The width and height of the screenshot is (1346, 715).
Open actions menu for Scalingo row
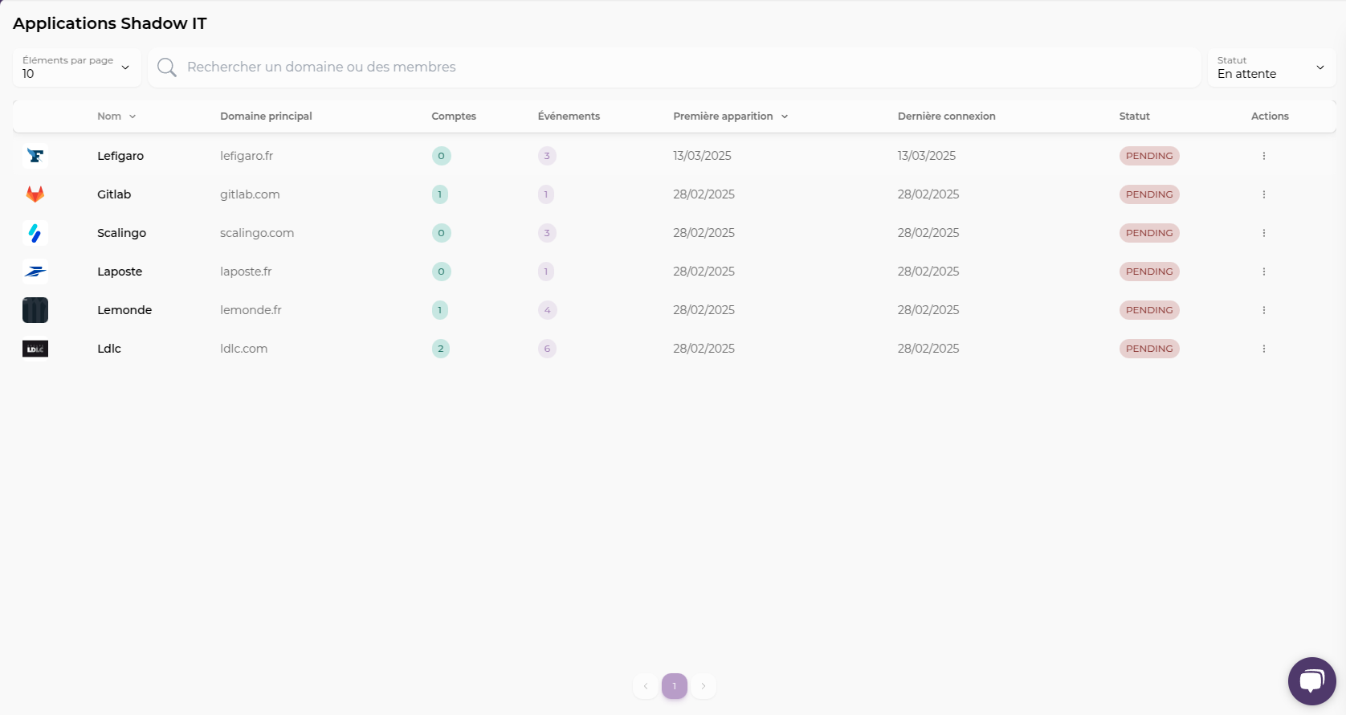(1263, 233)
